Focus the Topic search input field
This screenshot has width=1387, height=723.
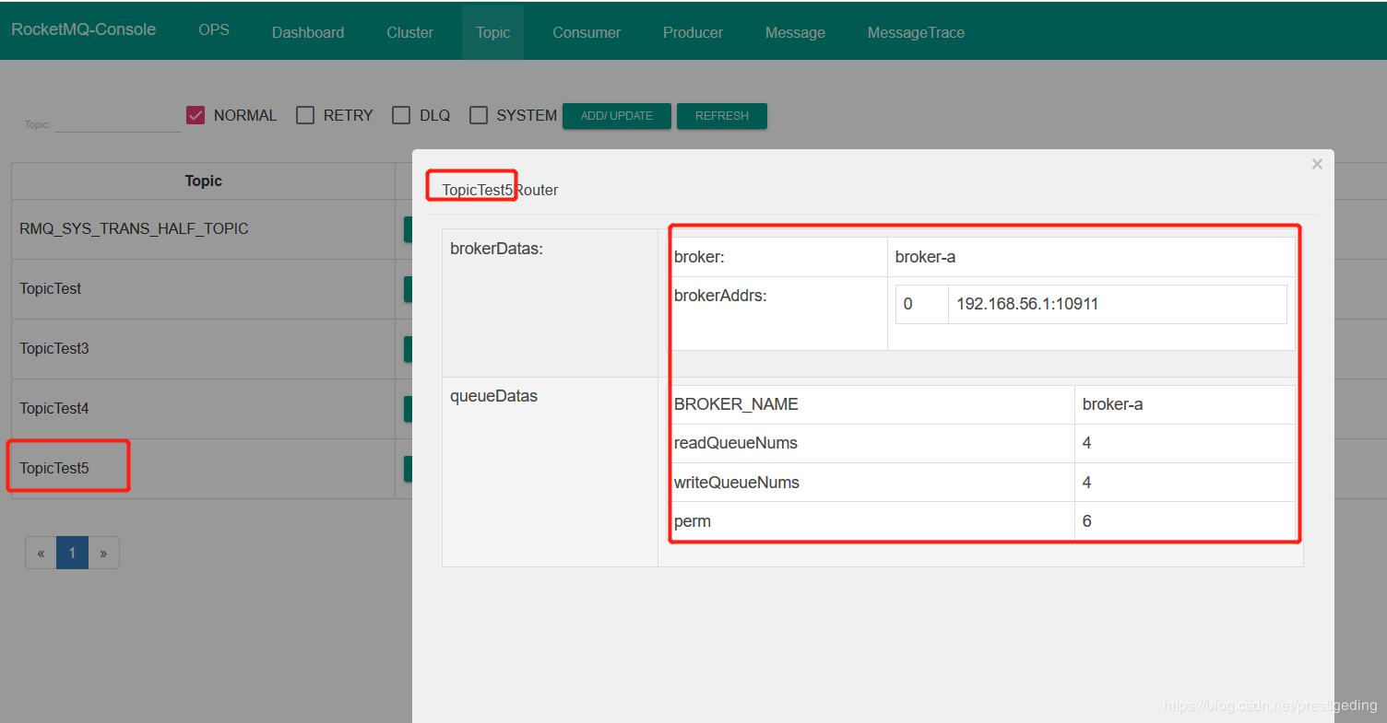click(117, 122)
